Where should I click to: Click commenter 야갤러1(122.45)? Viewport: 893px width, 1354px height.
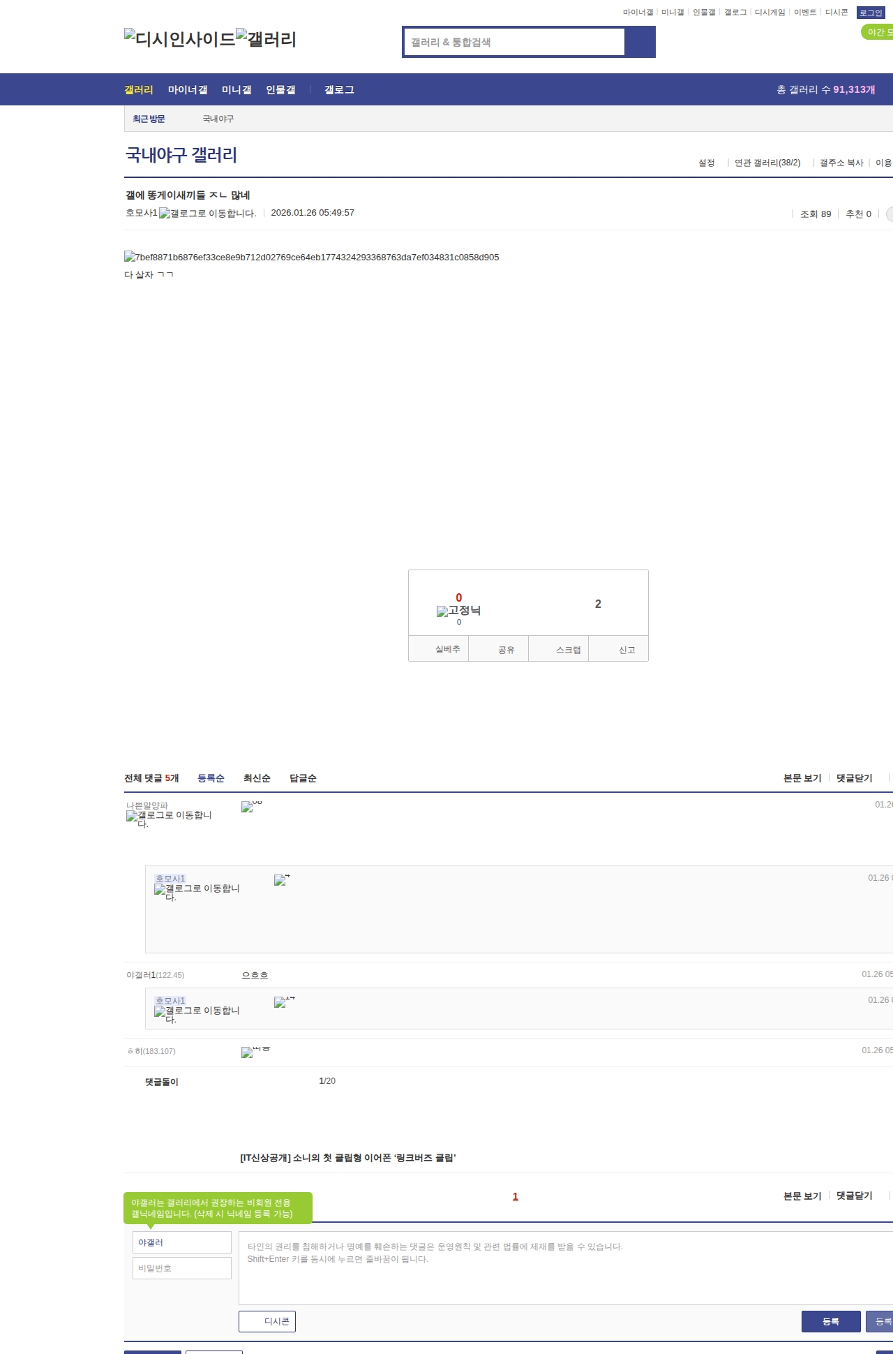155,975
